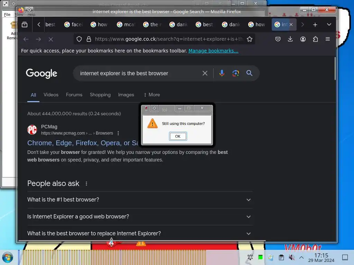Open the Windows Start button
Screen dimensions: 354x265
(8, 257)
